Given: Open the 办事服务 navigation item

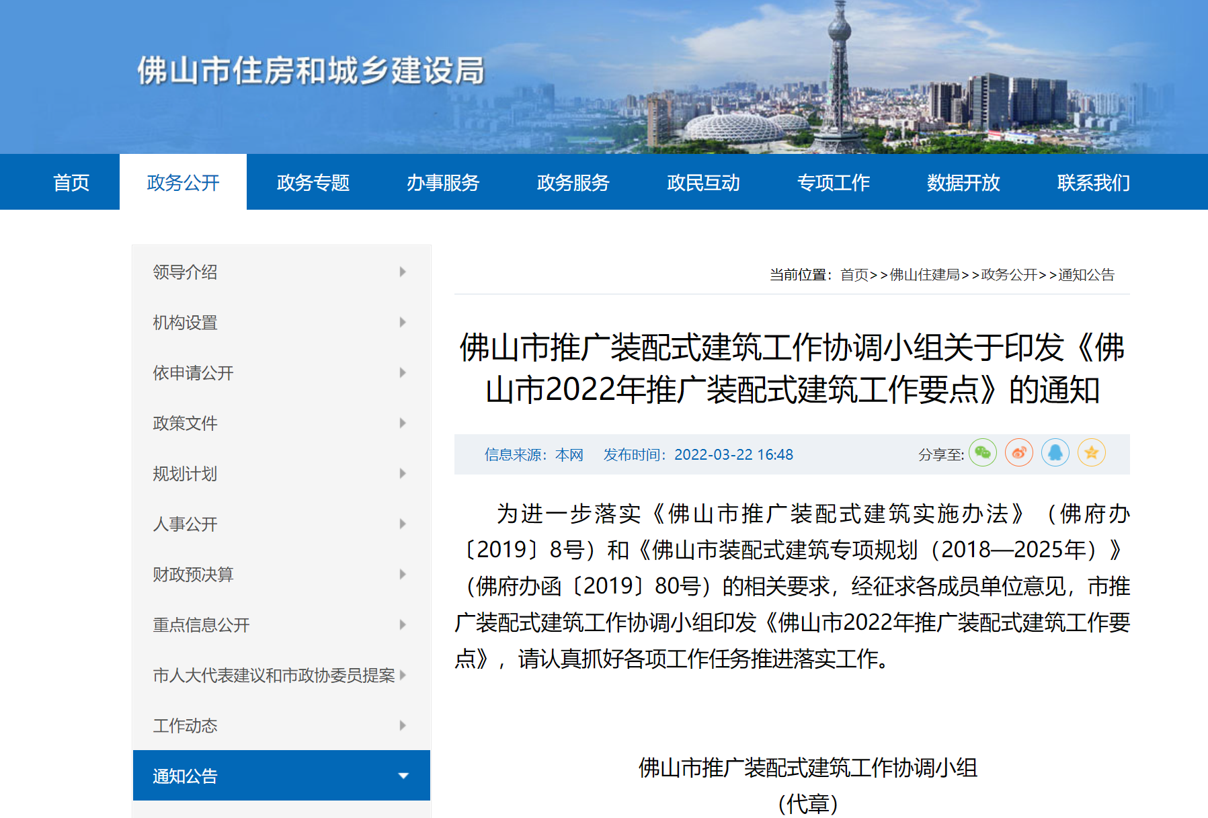Looking at the screenshot, I should tap(442, 182).
